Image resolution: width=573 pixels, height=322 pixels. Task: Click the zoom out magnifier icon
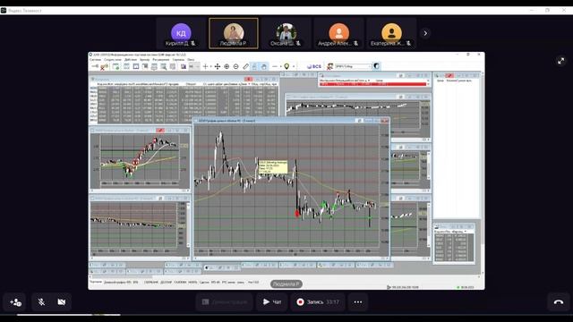coord(236,66)
